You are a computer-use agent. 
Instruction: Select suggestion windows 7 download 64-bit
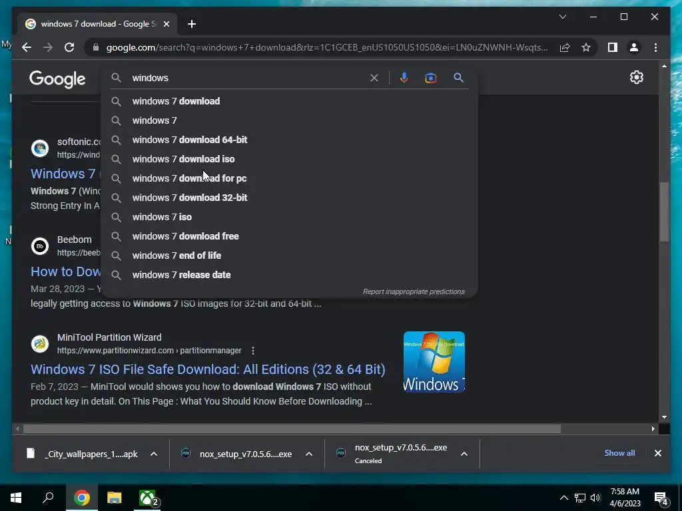(x=289, y=140)
